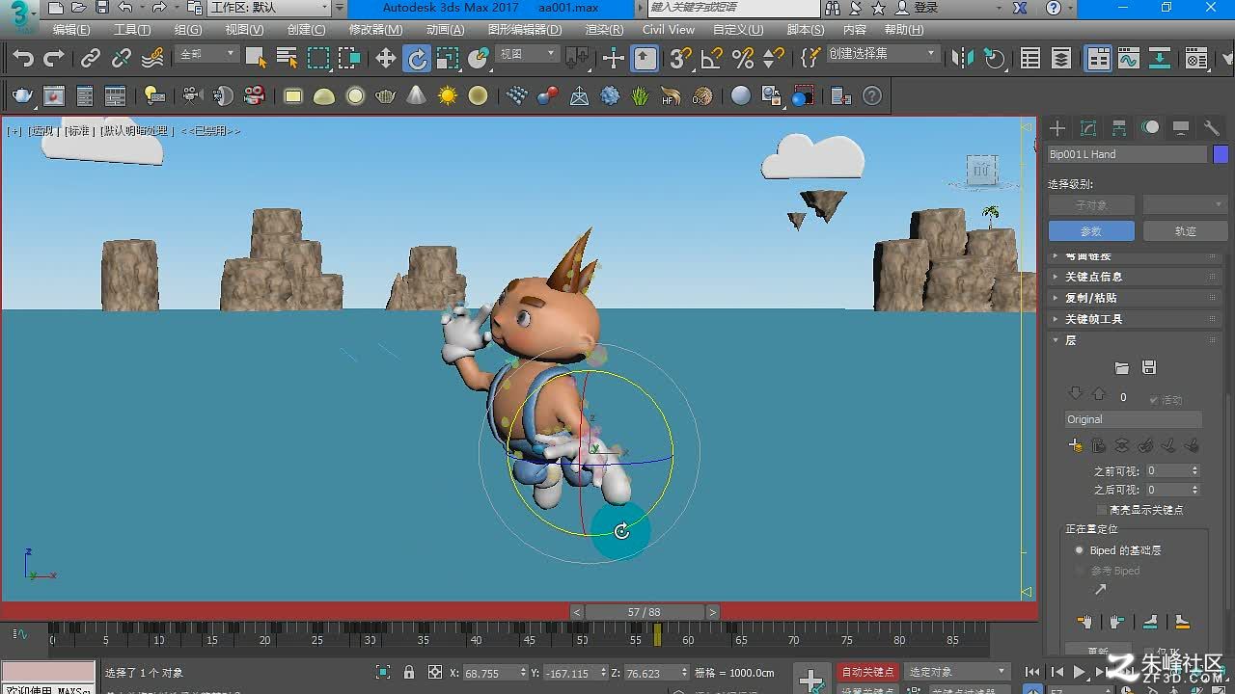1235x694 pixels.
Task: Click the 之前可视 spinner arrows
Action: coord(1194,471)
